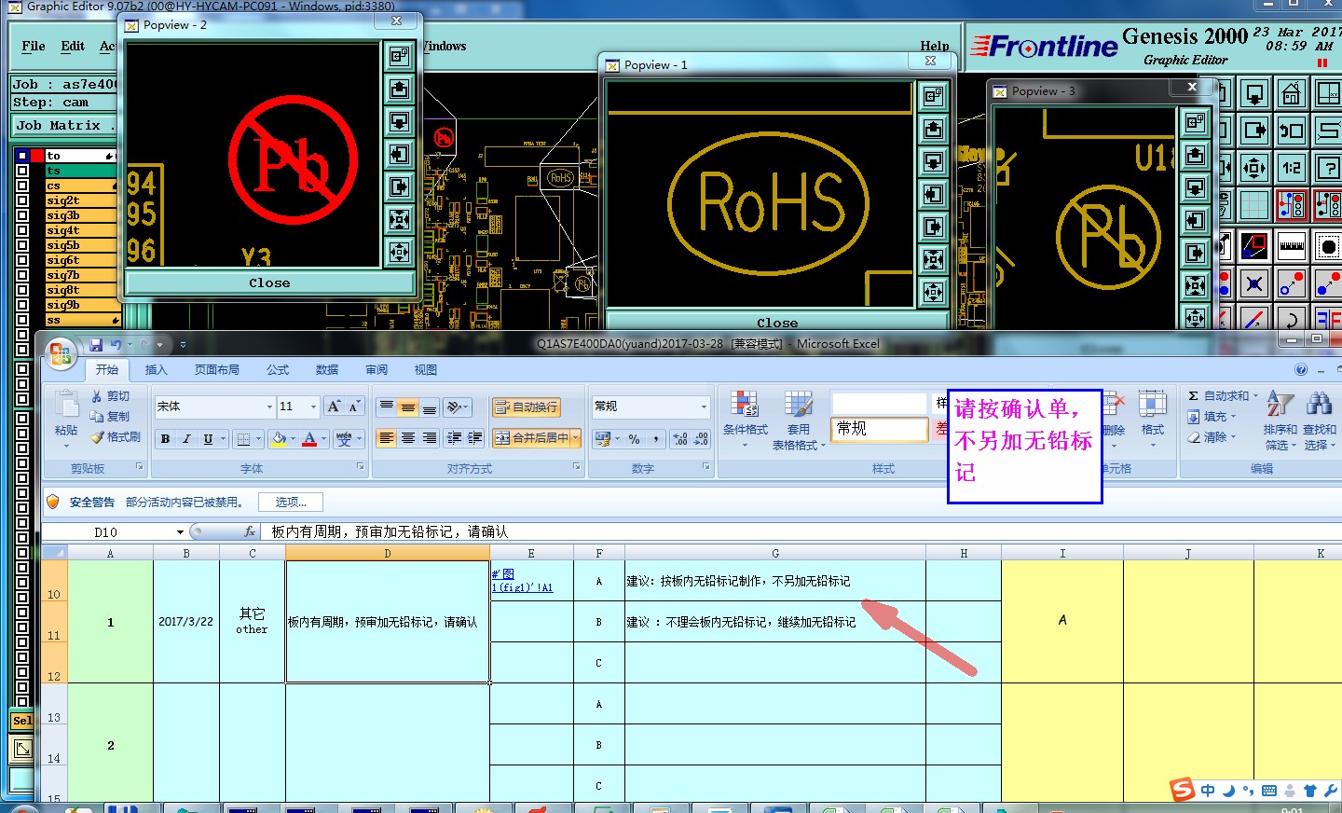
Task: Open 条件格式 dropdown in Excel ribbon
Action: (x=745, y=420)
